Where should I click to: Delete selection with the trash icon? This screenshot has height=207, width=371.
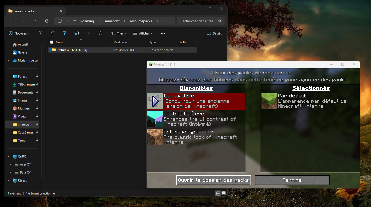101,33
